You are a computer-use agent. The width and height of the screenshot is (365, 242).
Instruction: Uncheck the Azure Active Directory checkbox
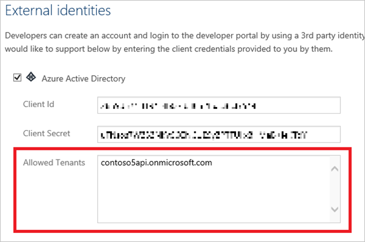pyautogui.click(x=17, y=78)
